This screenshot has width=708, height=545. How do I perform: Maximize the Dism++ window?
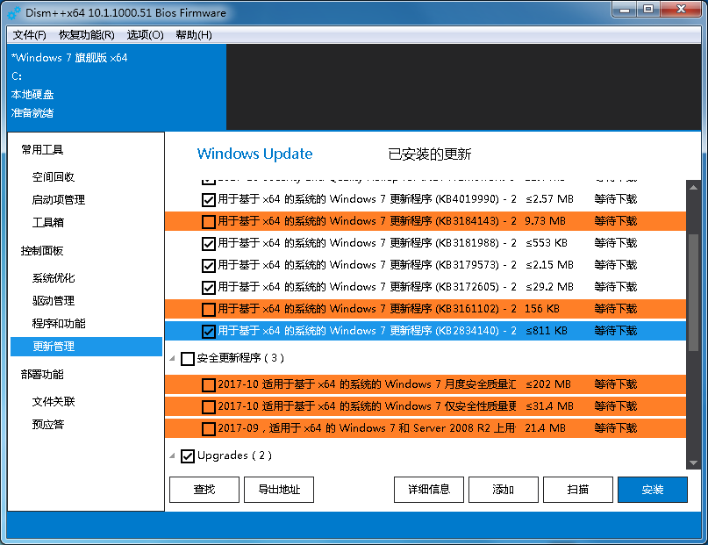pos(648,10)
